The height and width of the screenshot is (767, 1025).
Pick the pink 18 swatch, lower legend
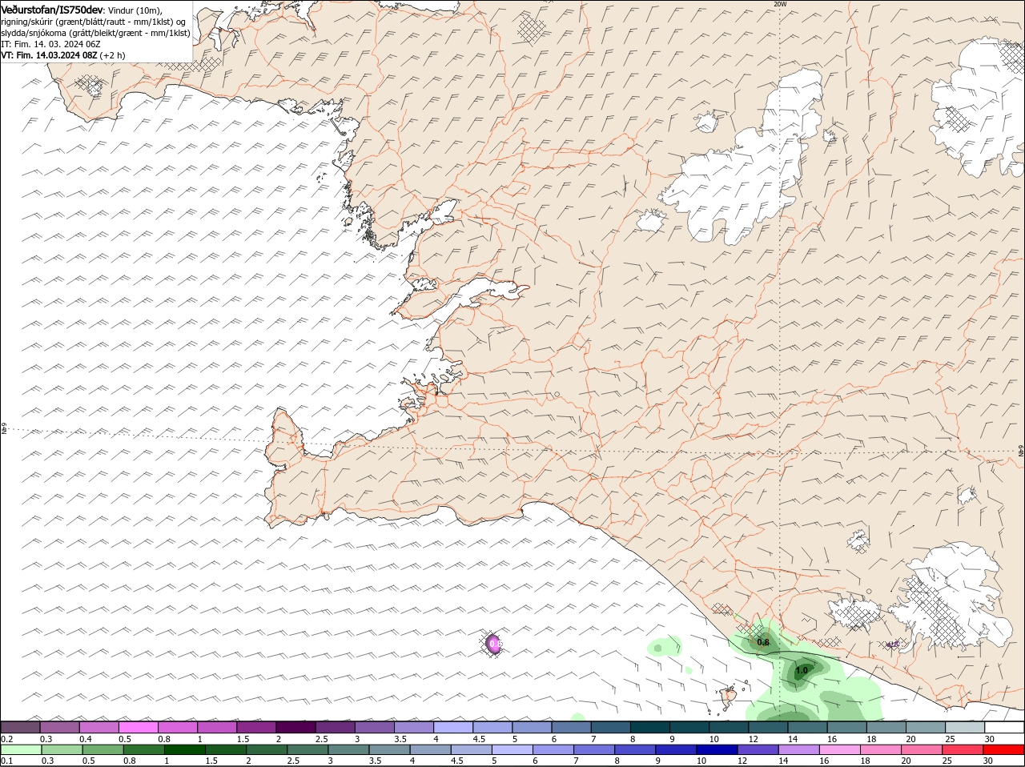pos(880,749)
